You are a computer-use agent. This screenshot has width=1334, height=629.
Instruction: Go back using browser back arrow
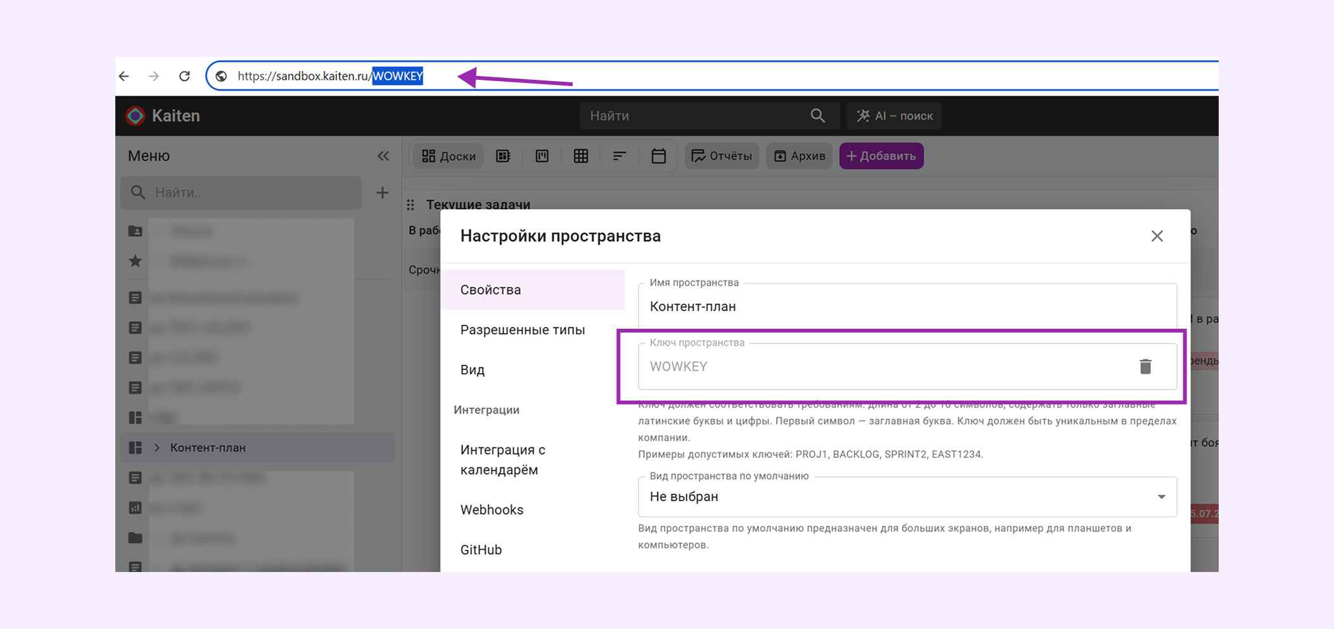tap(125, 76)
